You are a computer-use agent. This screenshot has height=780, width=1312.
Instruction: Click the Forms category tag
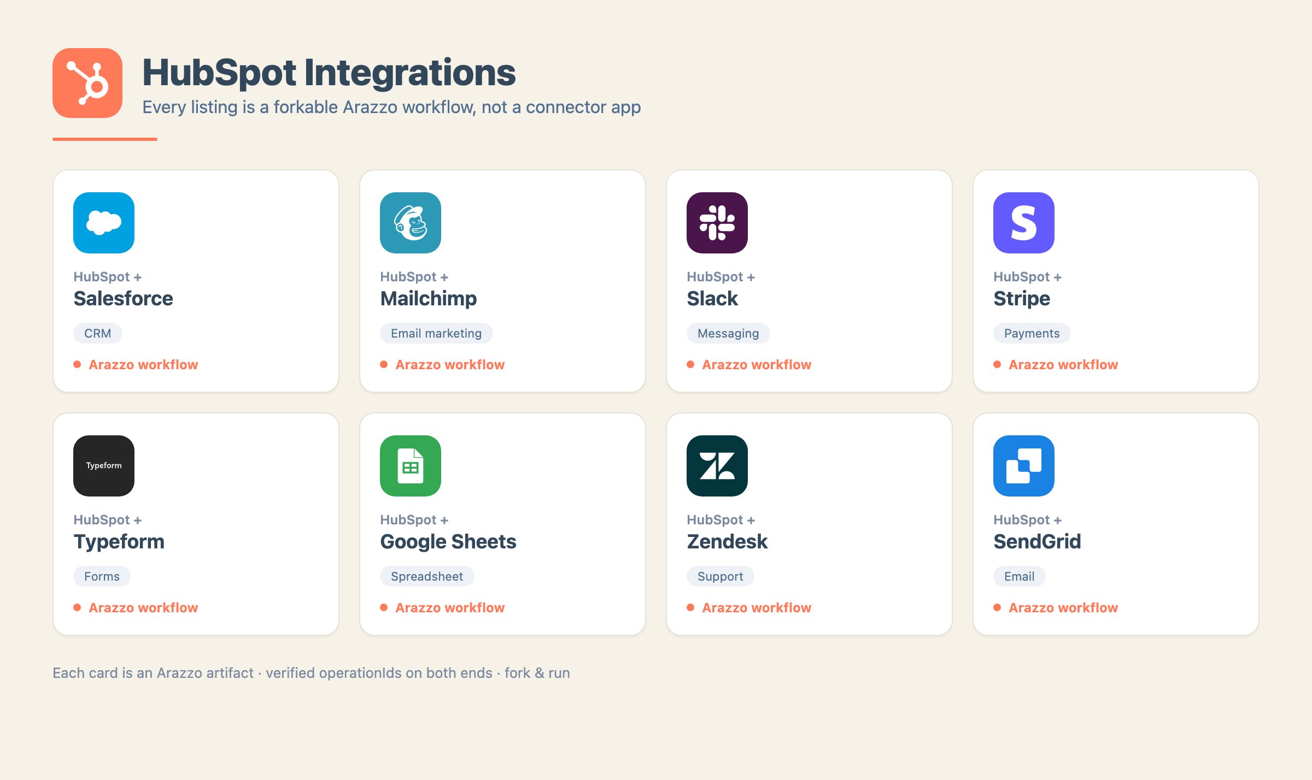[102, 576]
